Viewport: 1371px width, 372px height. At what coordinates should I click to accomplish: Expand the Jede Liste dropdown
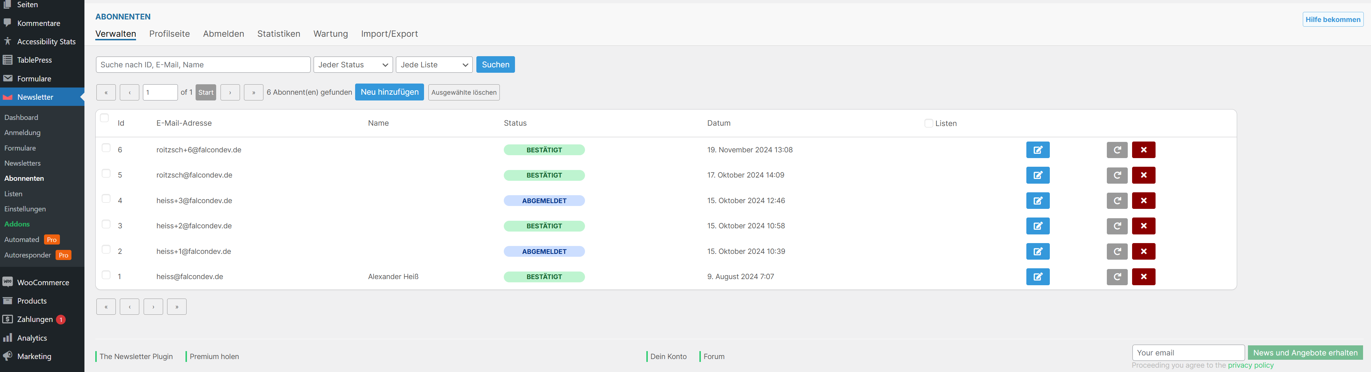(434, 65)
